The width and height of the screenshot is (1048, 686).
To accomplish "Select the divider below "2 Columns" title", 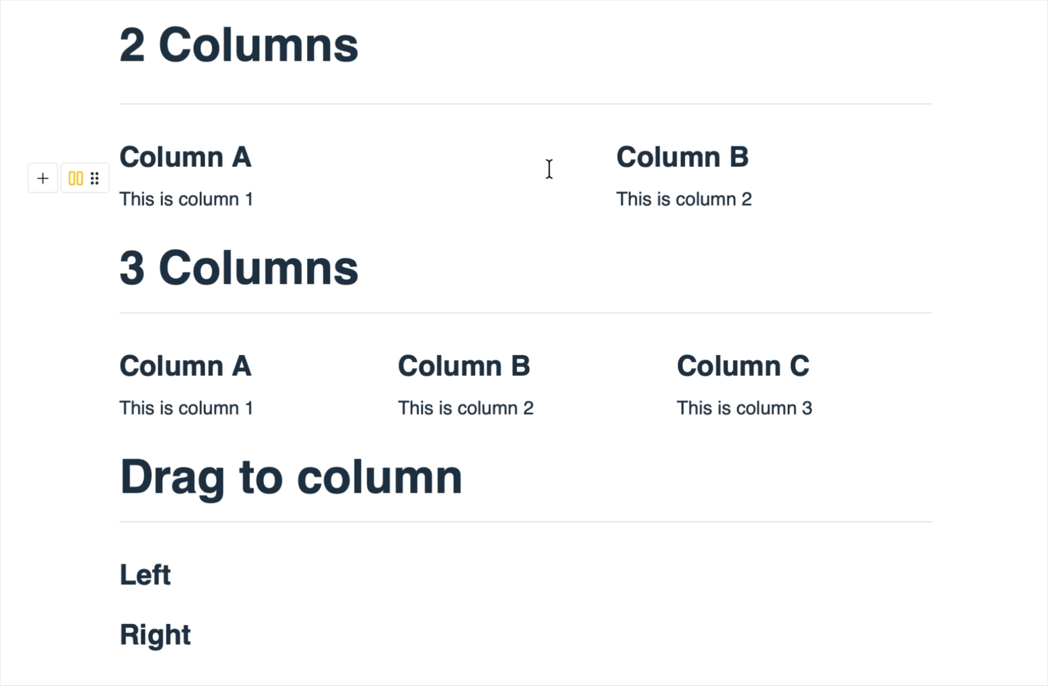I will point(525,104).
